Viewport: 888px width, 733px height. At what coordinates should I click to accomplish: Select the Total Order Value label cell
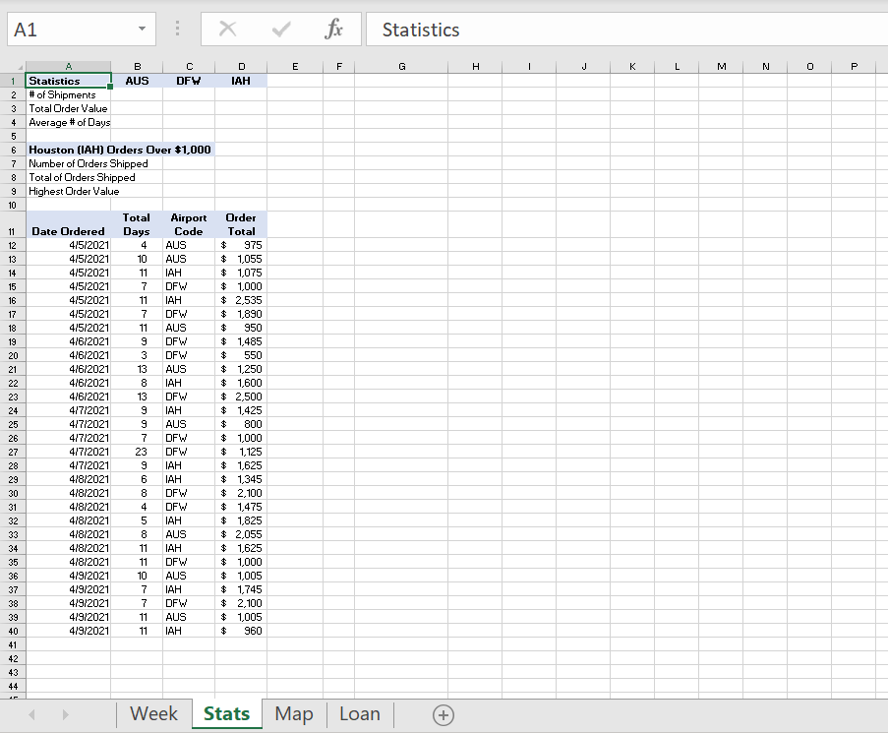(x=67, y=108)
